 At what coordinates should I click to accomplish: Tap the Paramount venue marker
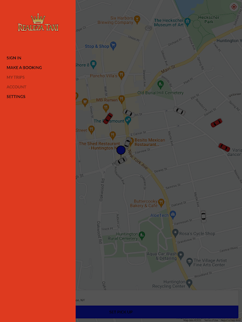(128, 120)
